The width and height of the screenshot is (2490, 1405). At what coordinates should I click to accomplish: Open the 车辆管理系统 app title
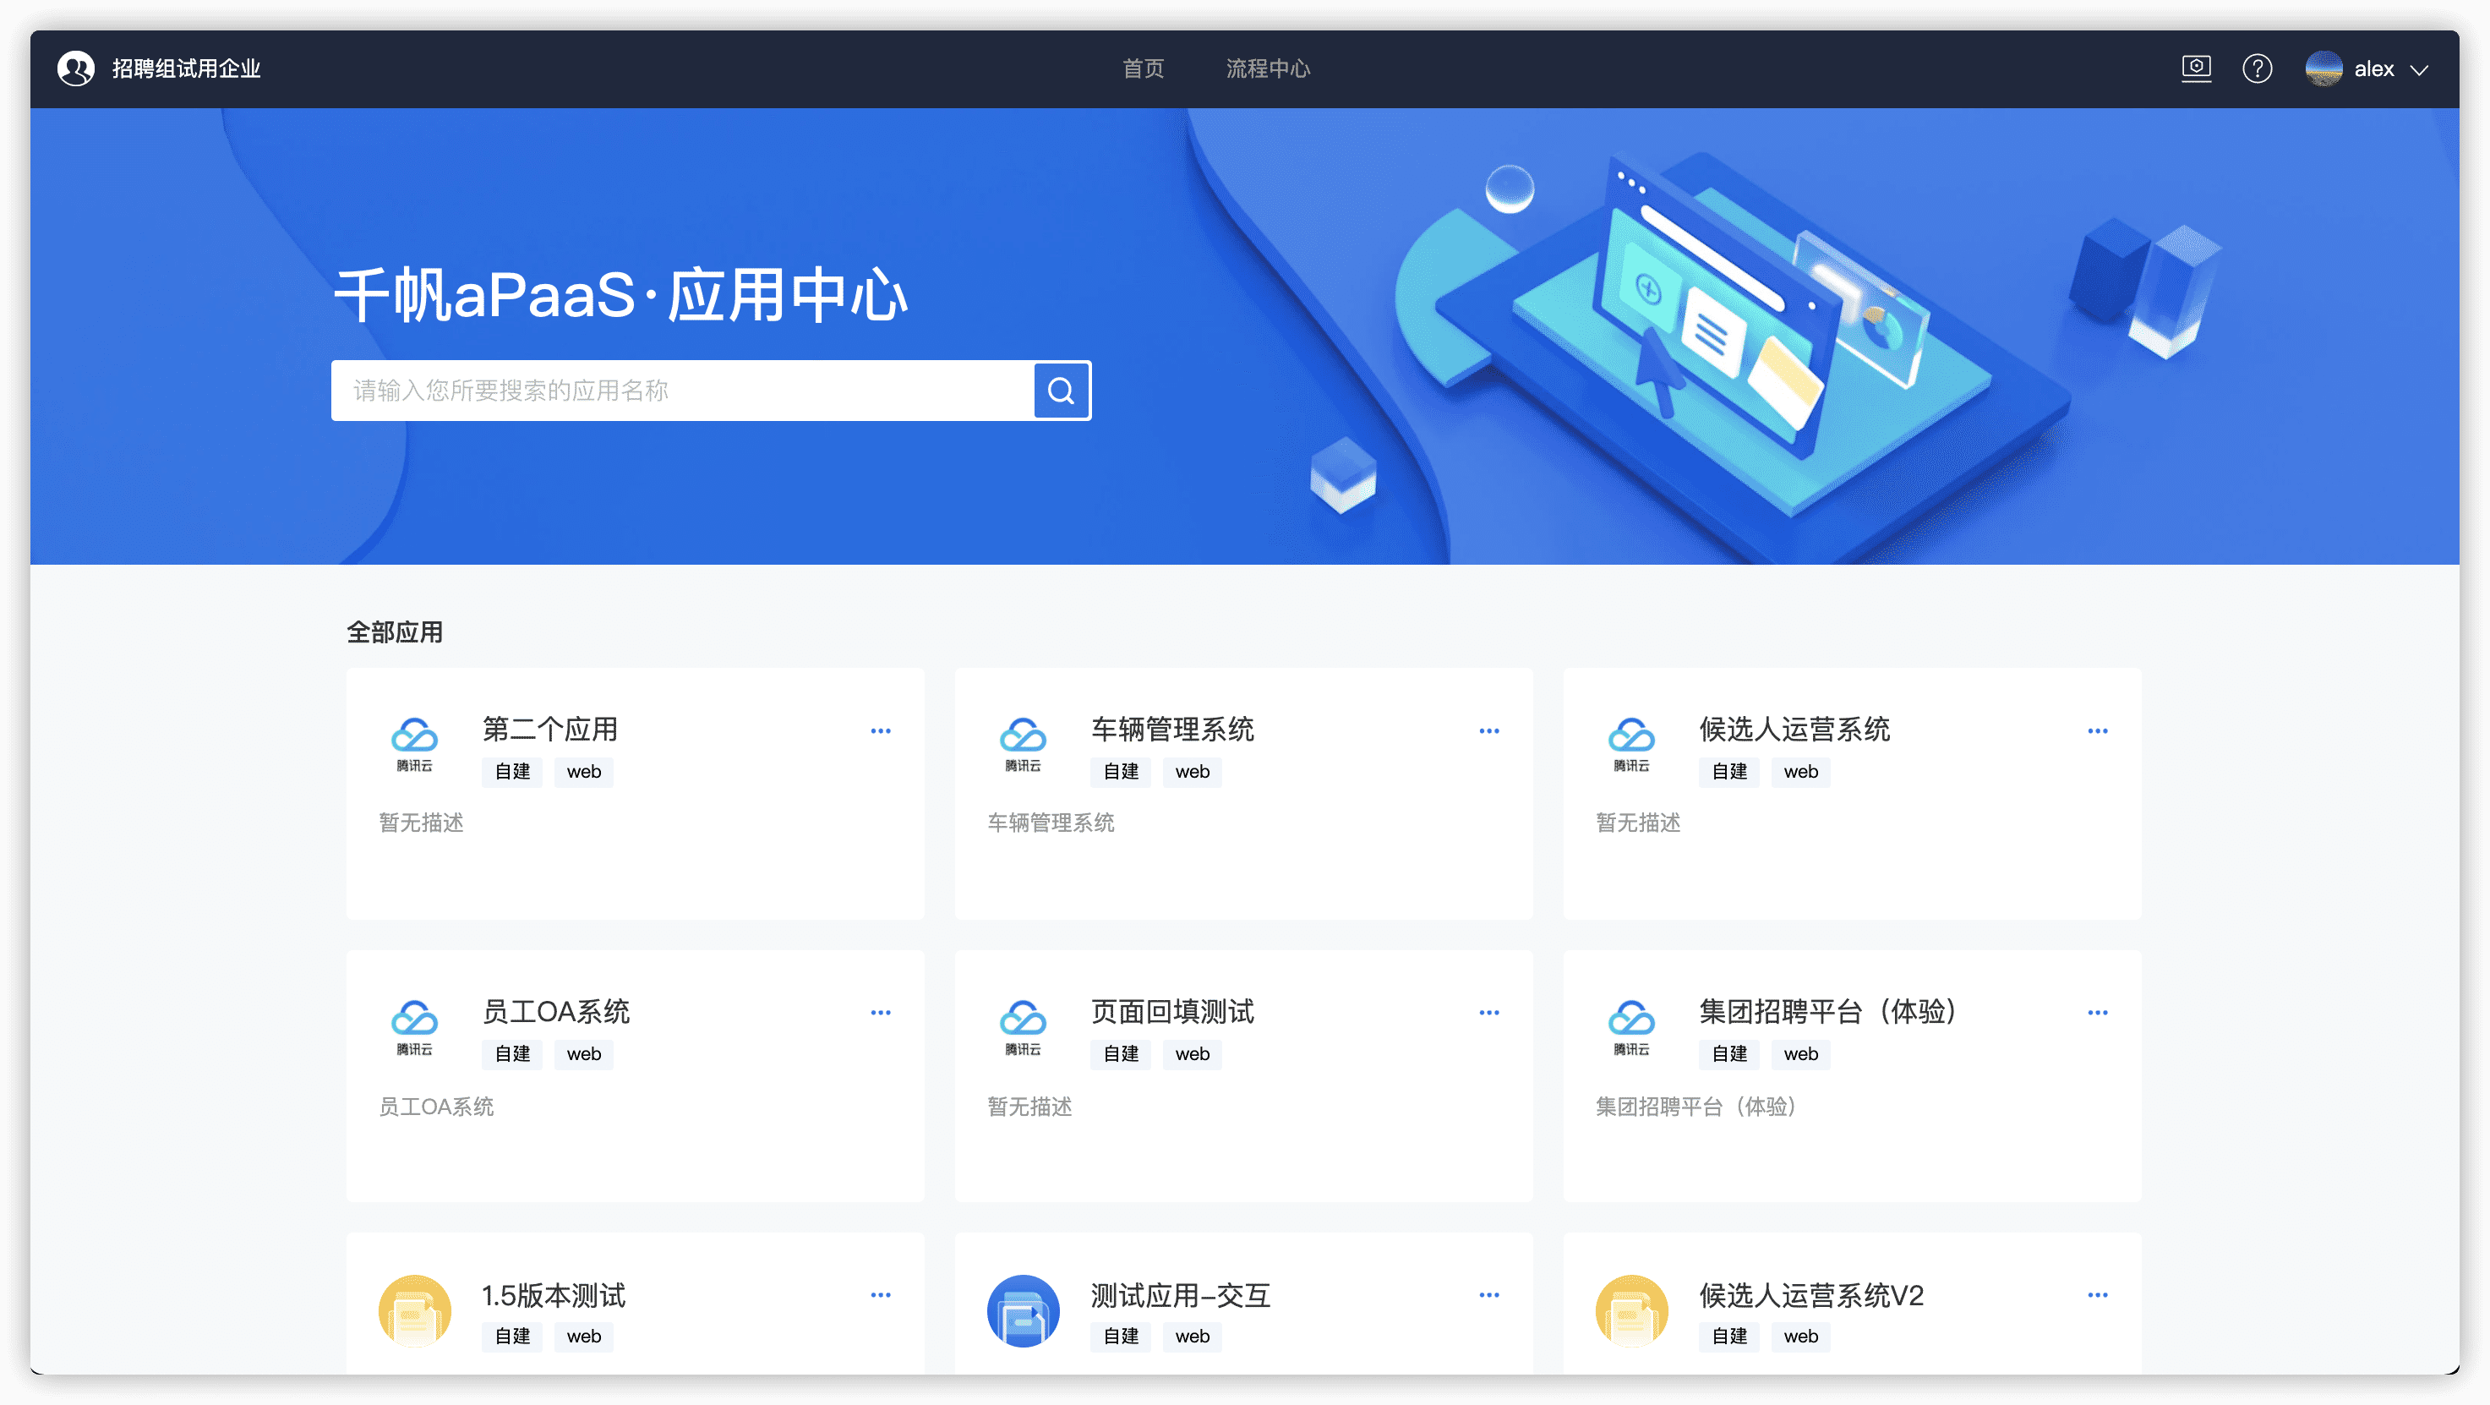[1172, 729]
